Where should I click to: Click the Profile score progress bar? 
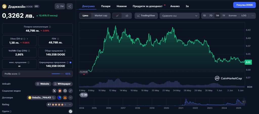point(57,74)
